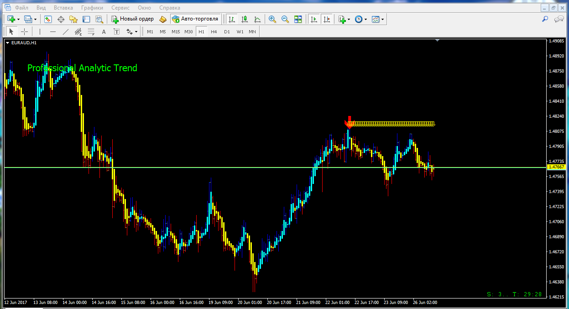Switch the chart to H4 timeframe

[x=214, y=31]
